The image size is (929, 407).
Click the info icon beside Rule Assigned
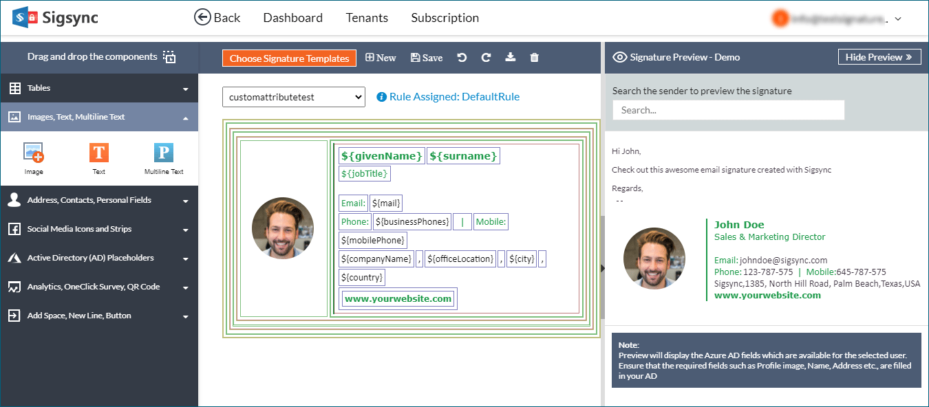[x=382, y=97]
